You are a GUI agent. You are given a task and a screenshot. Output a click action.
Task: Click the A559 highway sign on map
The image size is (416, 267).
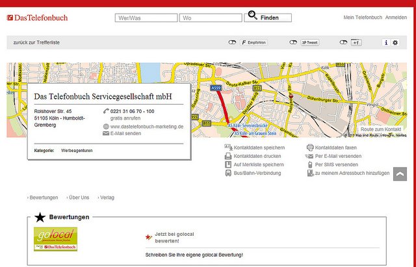tap(216, 88)
